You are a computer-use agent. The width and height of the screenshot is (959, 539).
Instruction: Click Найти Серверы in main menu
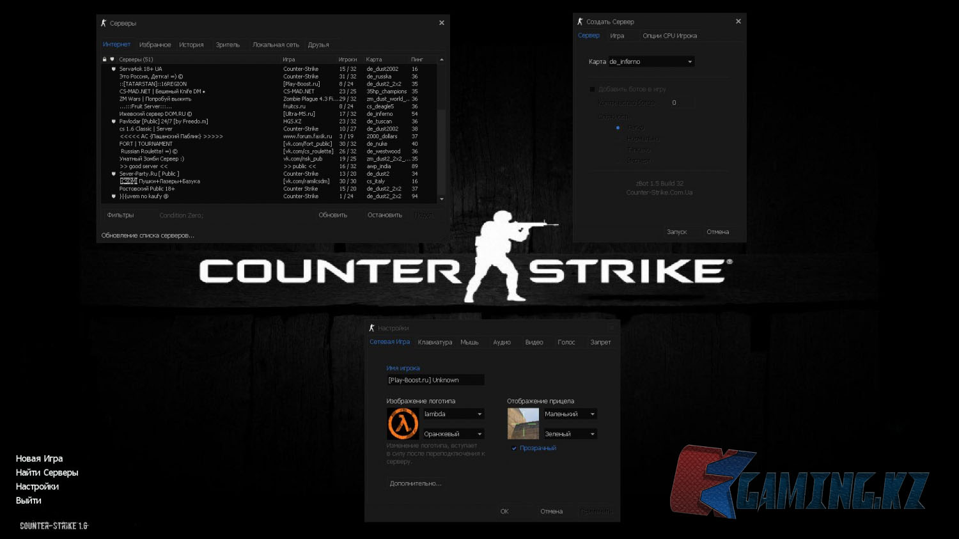47,473
